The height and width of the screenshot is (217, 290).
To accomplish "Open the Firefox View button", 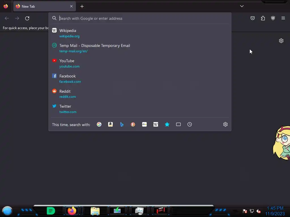I will [6, 6].
